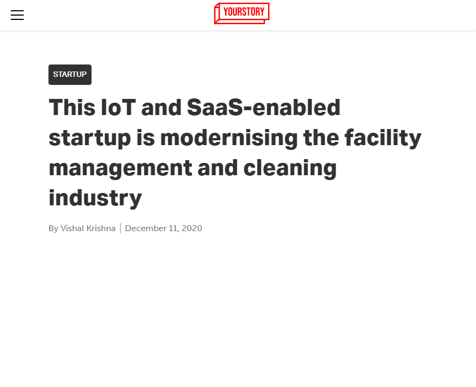Open navigation via the menu toggle
This screenshot has height=387, width=476.
coord(17,15)
